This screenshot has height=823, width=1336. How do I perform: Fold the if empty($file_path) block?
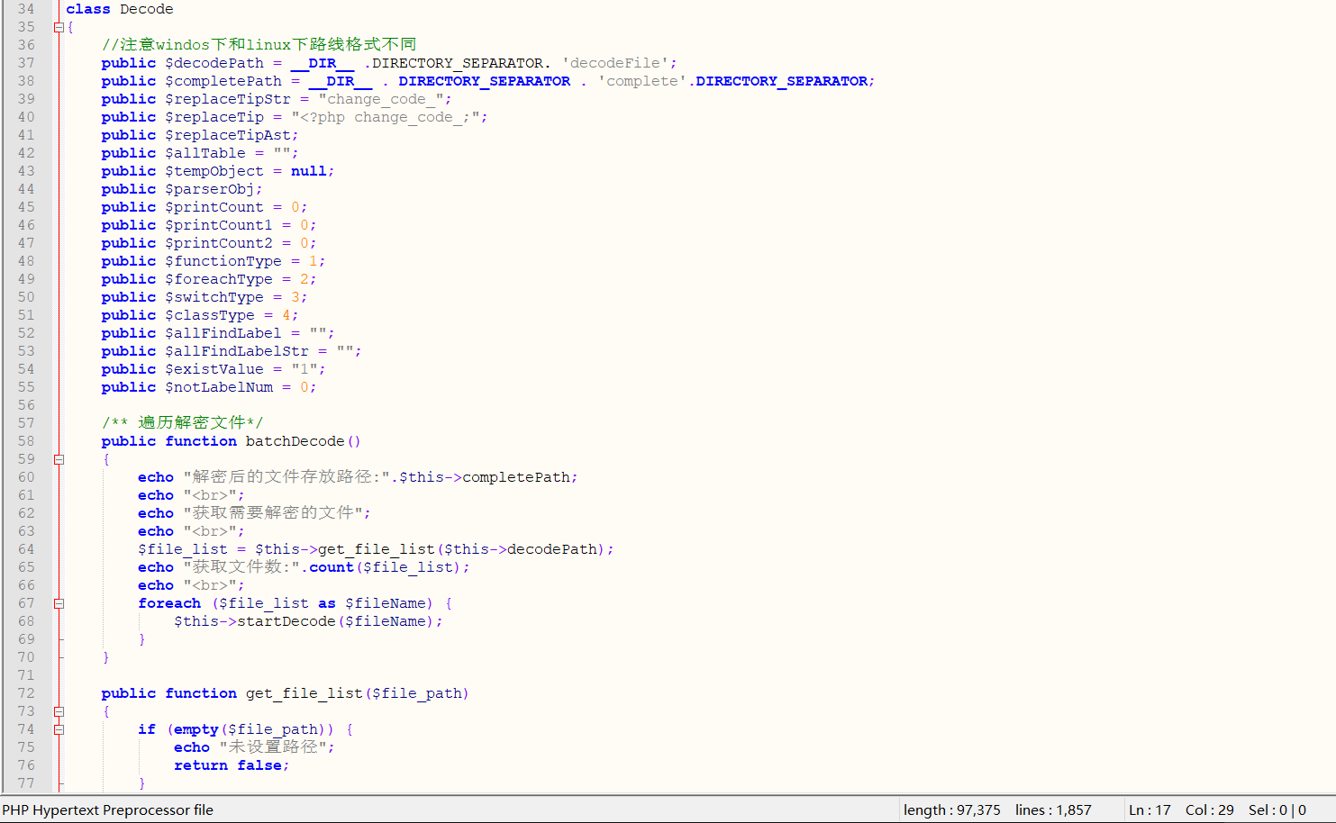click(x=59, y=729)
